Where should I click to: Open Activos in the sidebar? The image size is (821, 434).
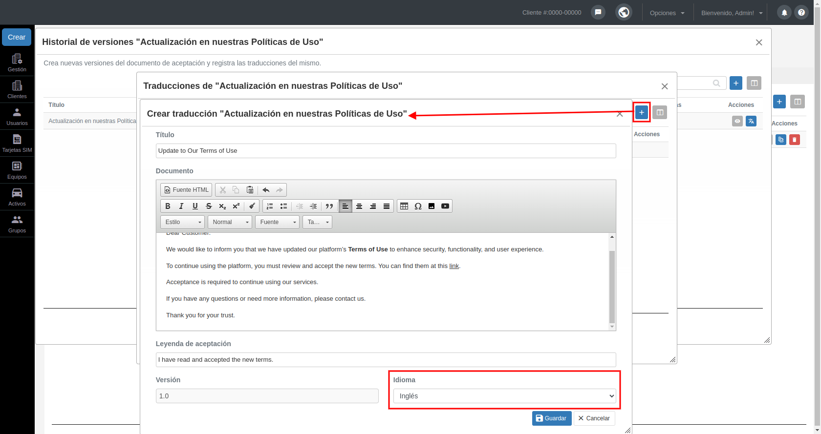pyautogui.click(x=17, y=197)
